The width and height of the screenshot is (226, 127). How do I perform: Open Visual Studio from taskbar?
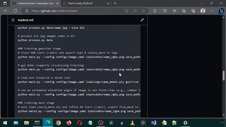pos(154,123)
